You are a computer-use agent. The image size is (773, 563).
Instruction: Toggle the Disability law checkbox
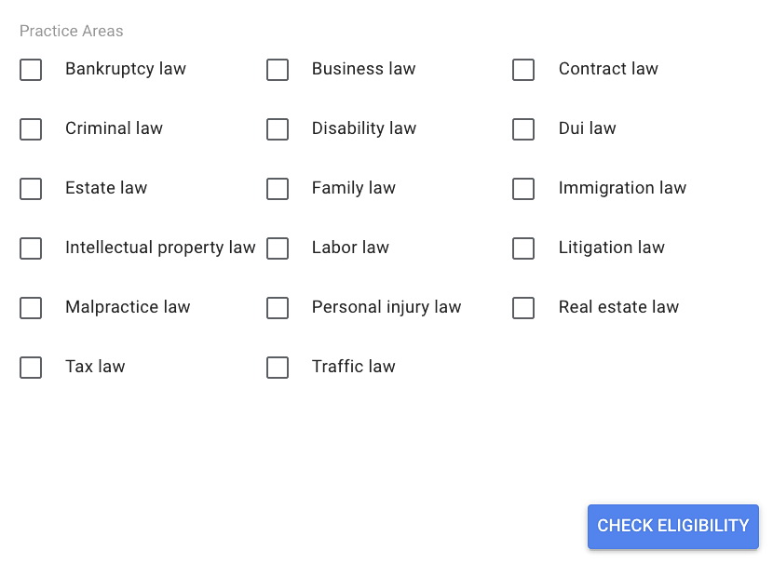coord(278,129)
